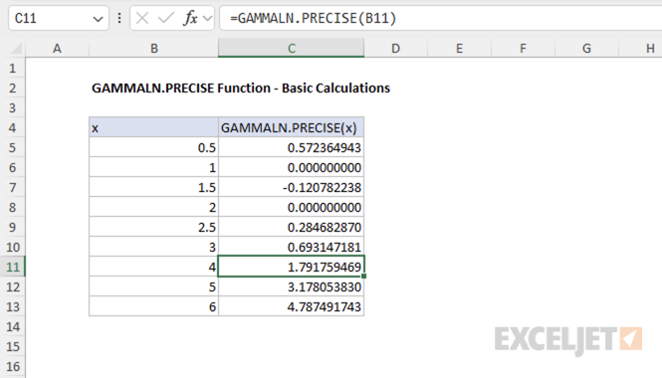This screenshot has height=378, width=662.
Task: Select cell with value 0.284682870
Action: point(291,227)
